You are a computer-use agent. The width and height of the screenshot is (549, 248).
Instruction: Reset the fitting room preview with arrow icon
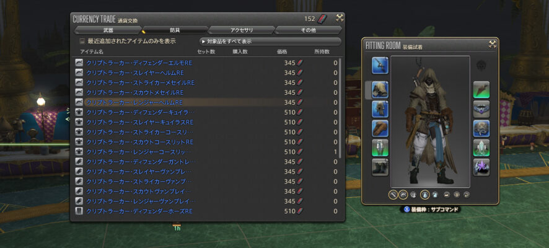467,195
